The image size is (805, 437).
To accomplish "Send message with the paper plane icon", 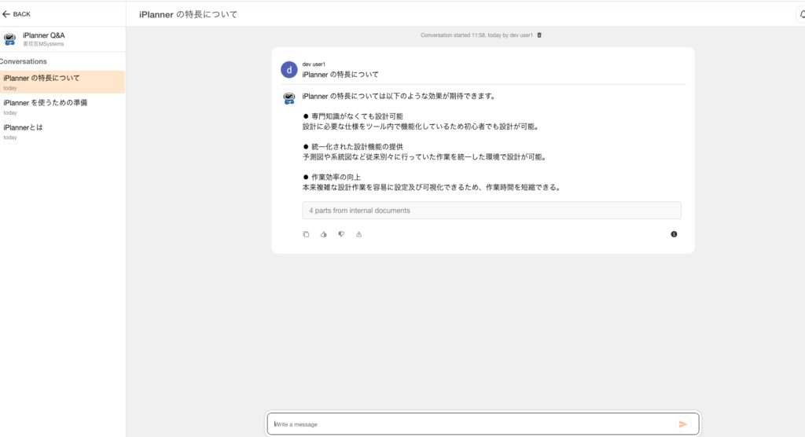I will 683,424.
